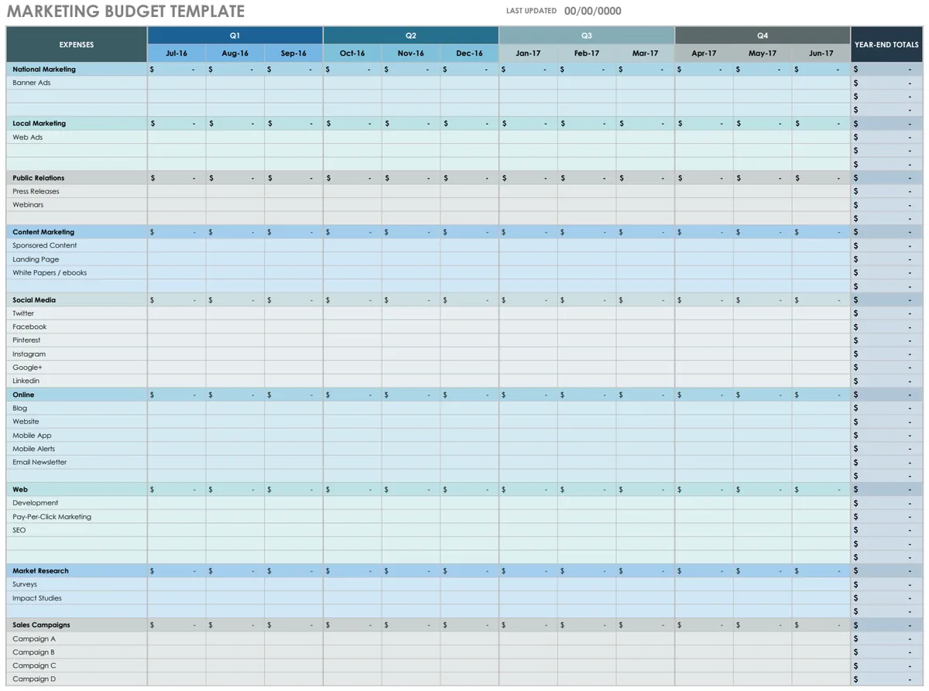929x691 pixels.
Task: Select the May-17 month column header
Action: (x=763, y=53)
